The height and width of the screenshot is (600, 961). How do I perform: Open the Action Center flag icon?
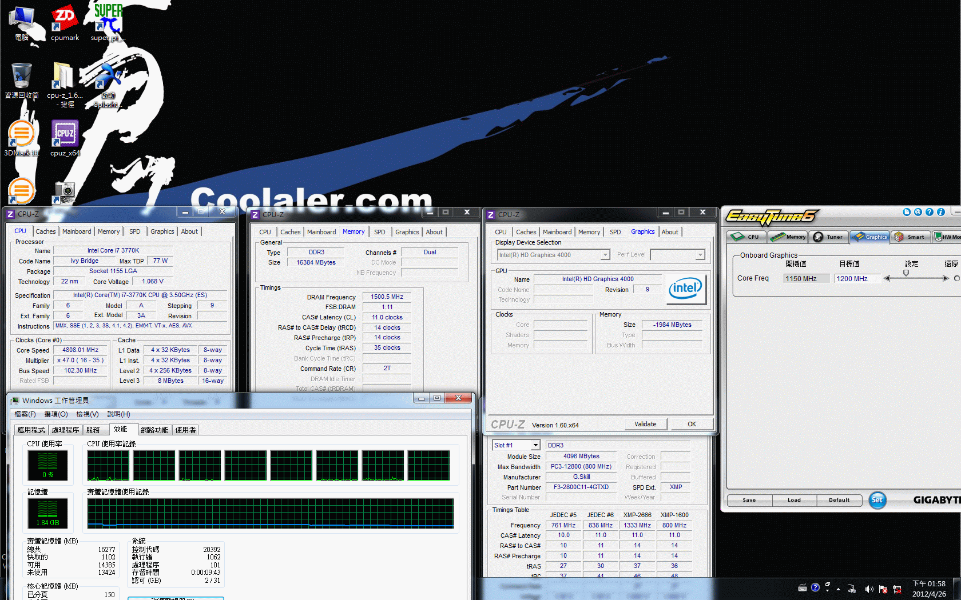(x=883, y=589)
